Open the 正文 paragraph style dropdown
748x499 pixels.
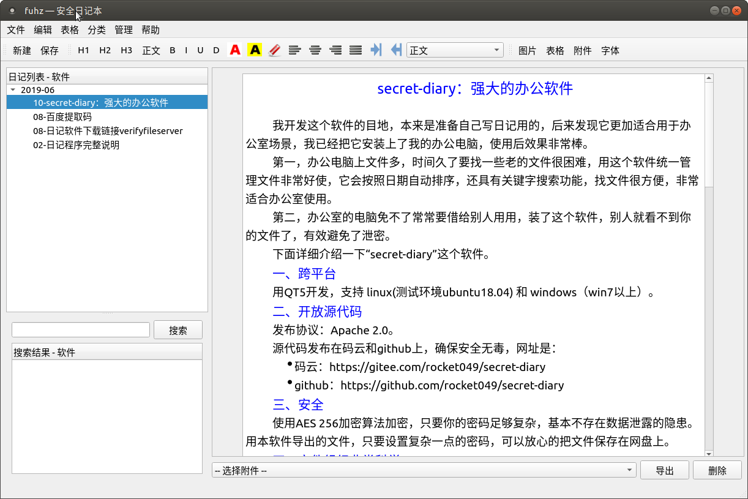click(x=455, y=50)
